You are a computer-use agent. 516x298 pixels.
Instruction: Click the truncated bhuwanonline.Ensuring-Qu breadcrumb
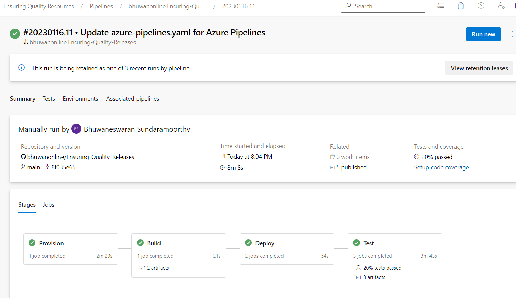[166, 6]
